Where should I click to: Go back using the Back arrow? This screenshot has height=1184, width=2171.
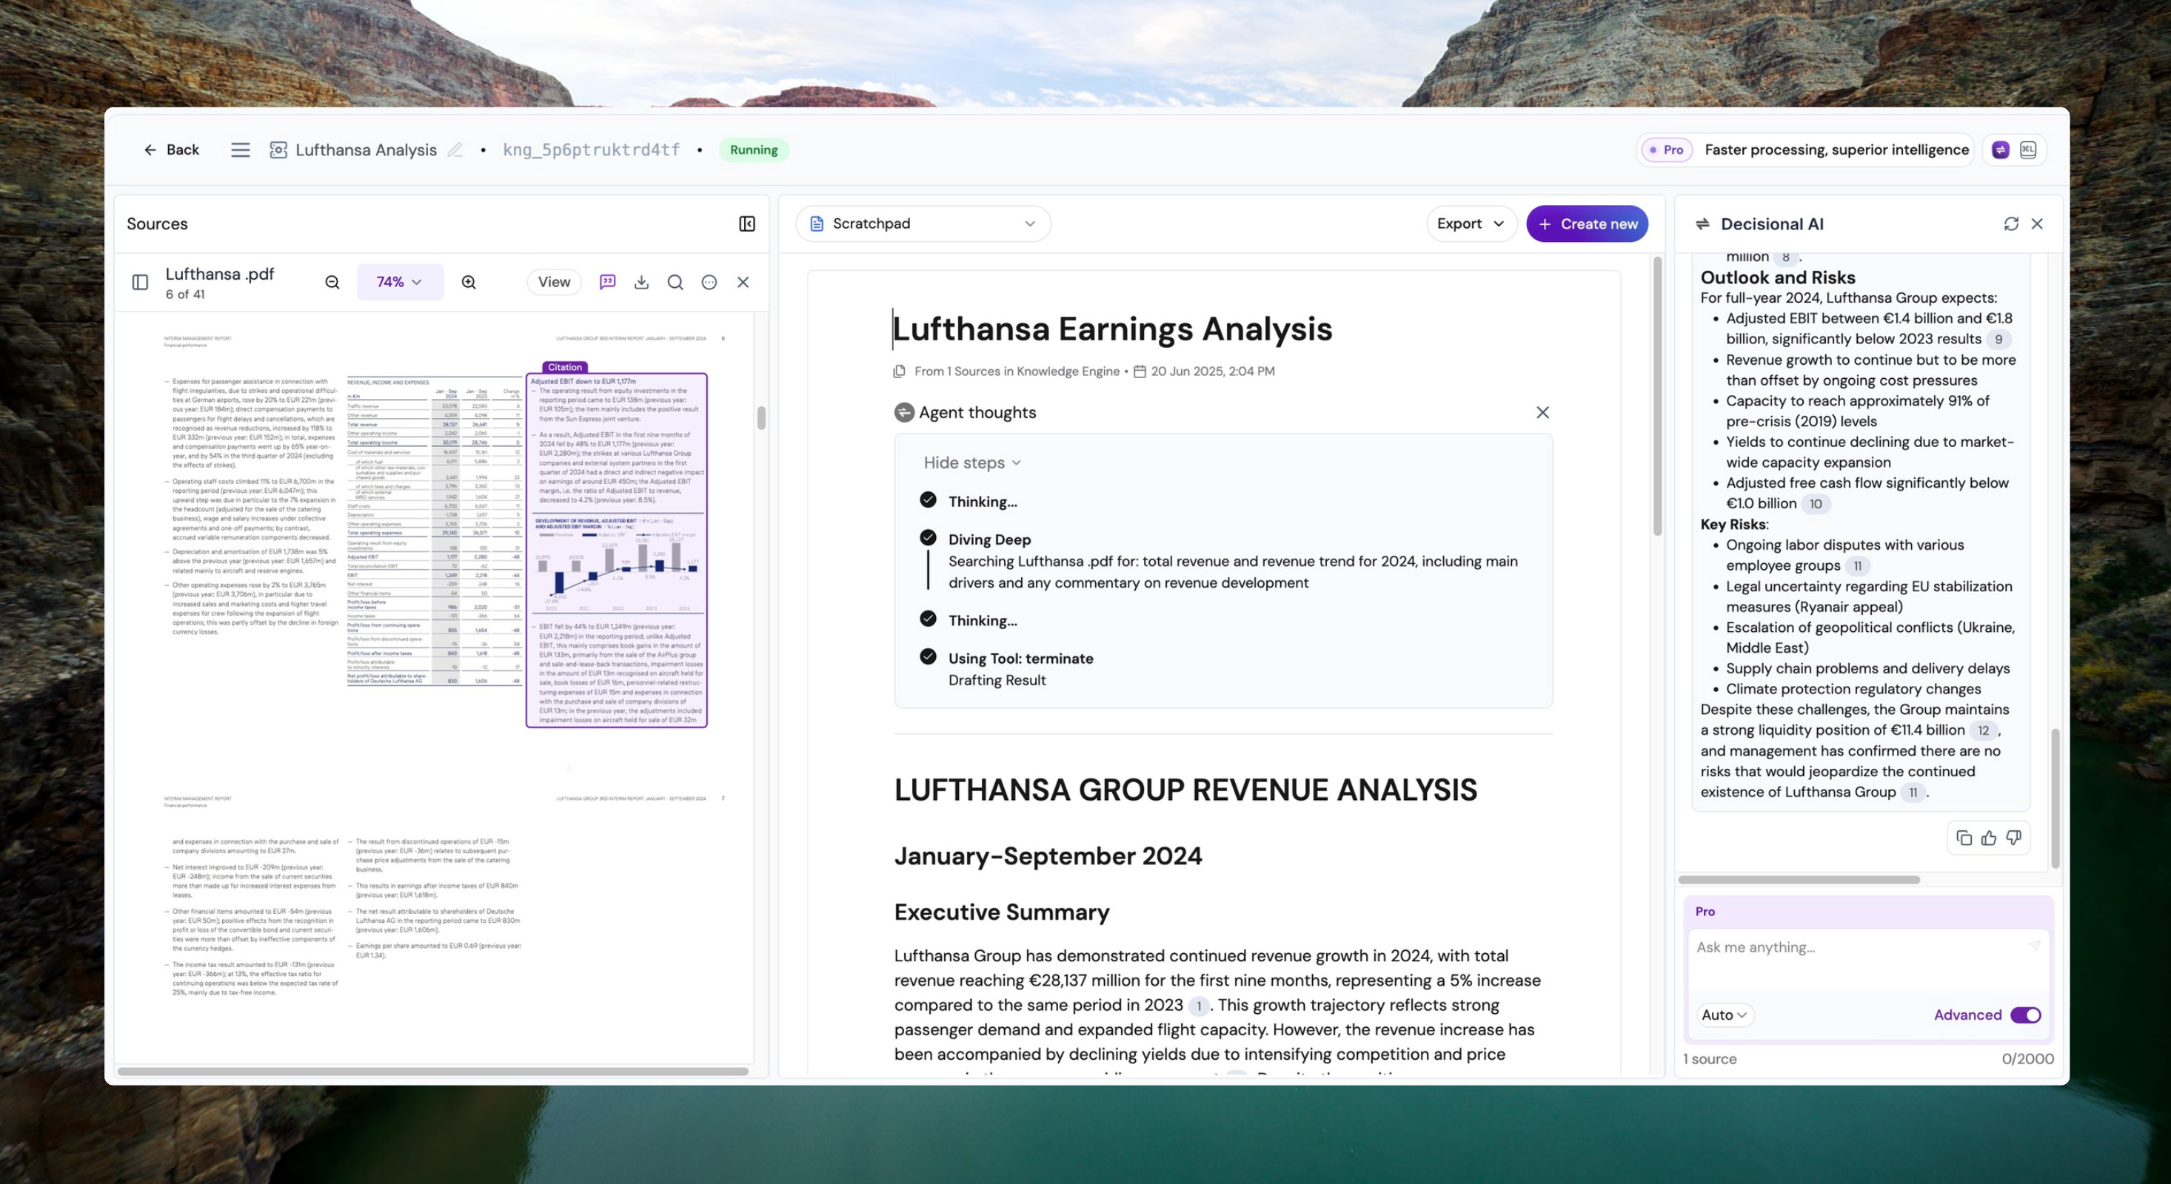point(171,150)
